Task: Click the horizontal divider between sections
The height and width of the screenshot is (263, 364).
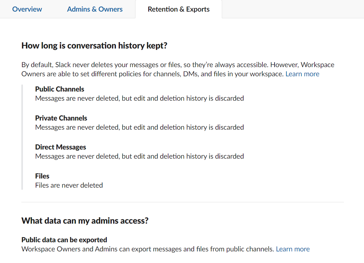Action: click(182, 202)
